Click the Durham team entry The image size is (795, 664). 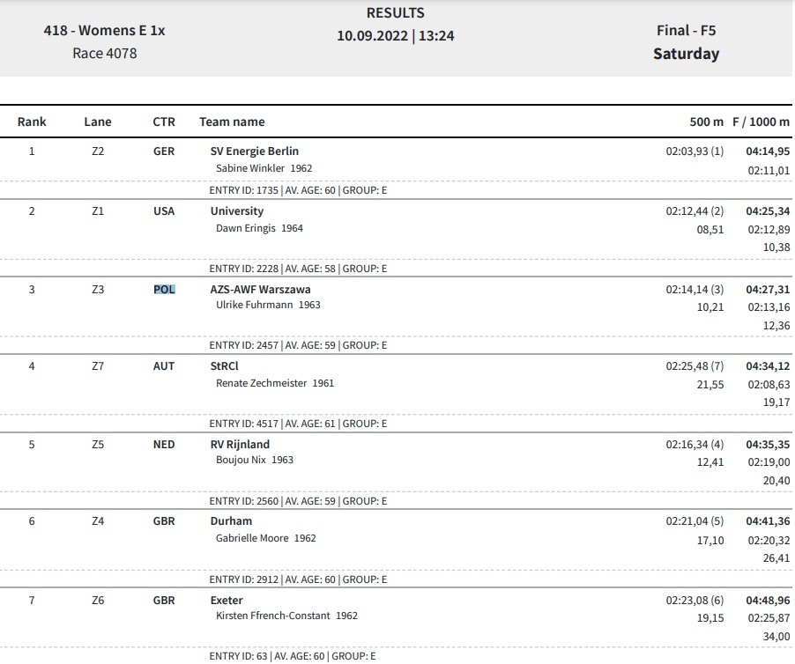(231, 521)
